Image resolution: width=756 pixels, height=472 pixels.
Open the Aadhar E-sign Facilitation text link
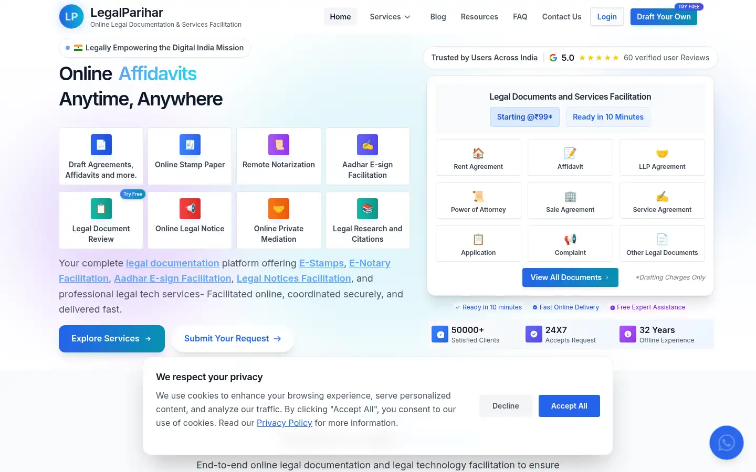click(x=173, y=278)
